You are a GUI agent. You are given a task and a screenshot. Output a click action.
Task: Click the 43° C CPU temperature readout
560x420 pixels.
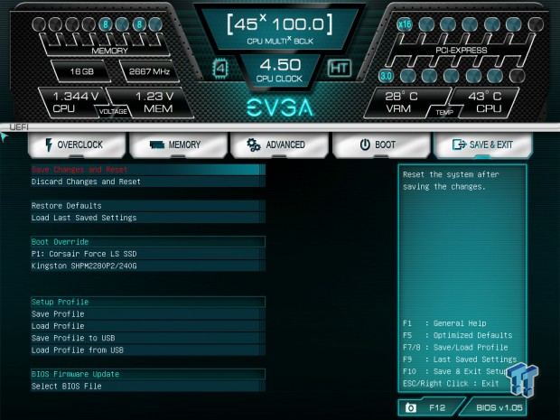(x=485, y=97)
